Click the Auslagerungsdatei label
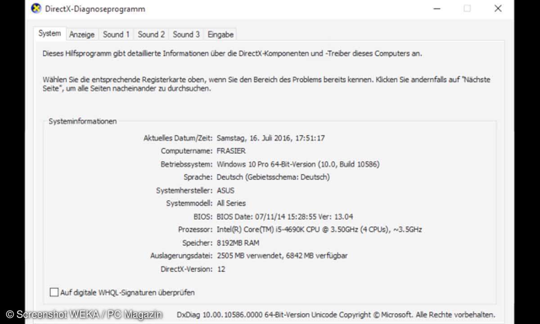 point(181,256)
